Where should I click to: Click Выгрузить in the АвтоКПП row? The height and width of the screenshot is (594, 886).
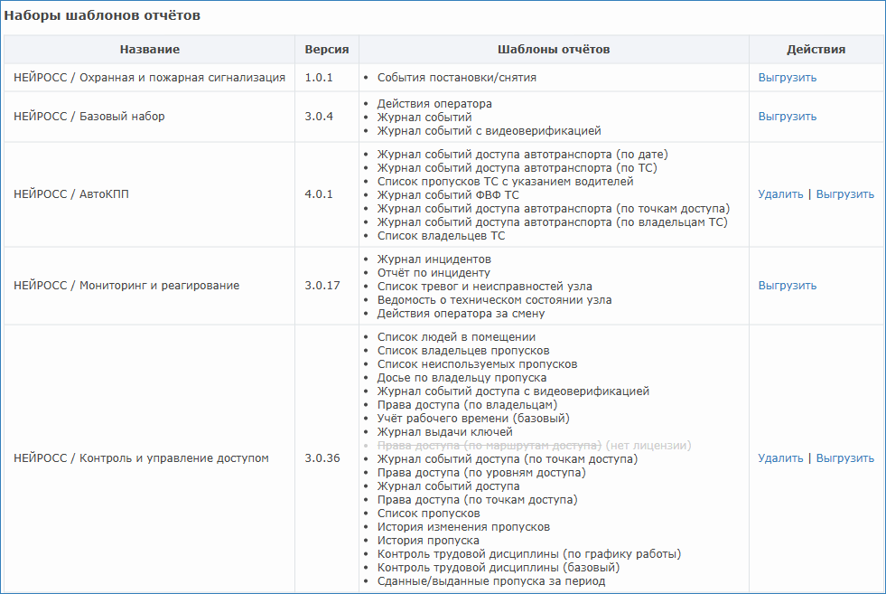pos(844,194)
